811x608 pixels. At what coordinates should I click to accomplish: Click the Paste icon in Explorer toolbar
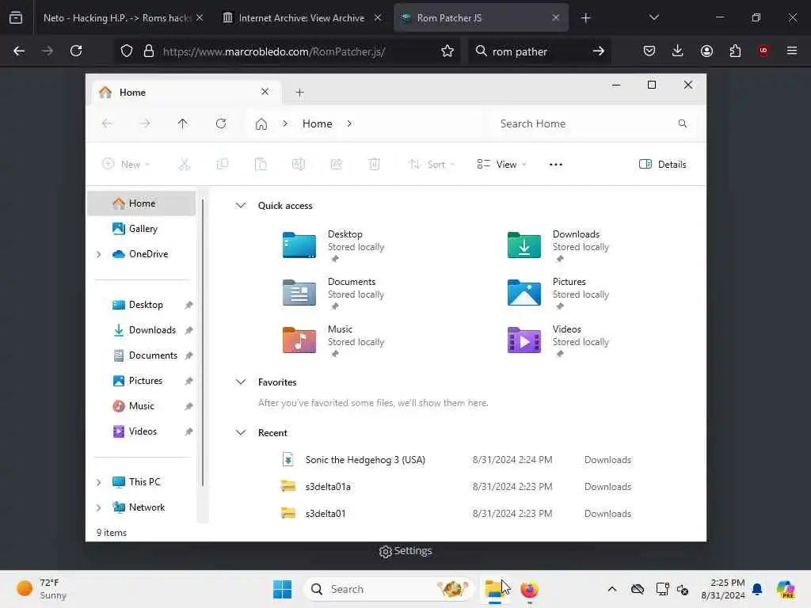point(261,165)
